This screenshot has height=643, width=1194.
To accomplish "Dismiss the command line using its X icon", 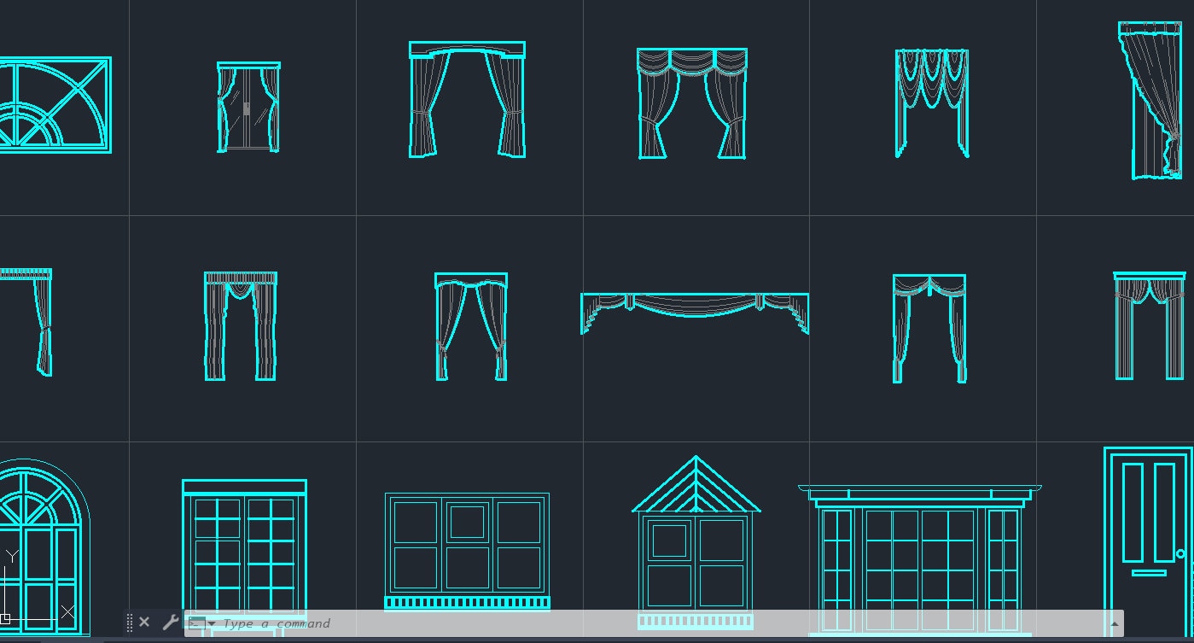I will 143,622.
